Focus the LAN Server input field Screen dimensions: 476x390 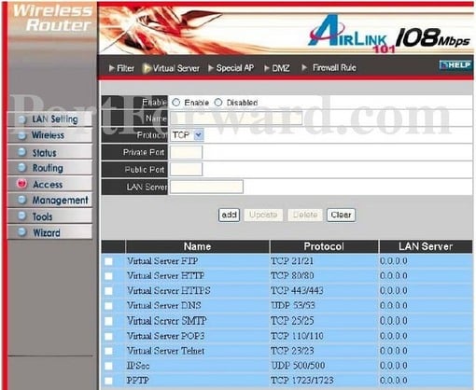(x=206, y=187)
